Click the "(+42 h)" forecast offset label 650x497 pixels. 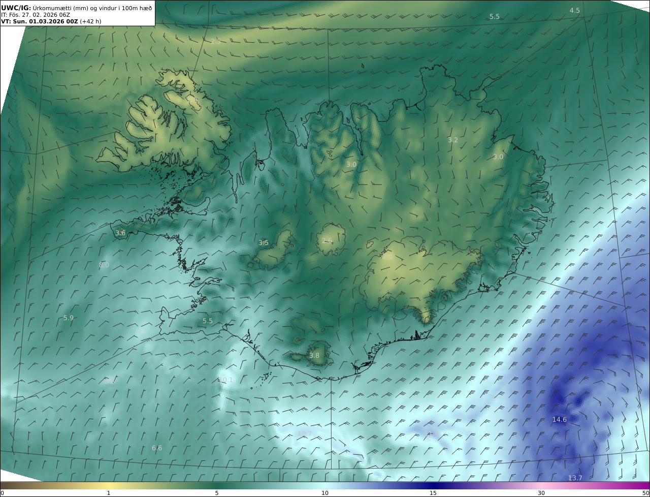pyautogui.click(x=91, y=22)
